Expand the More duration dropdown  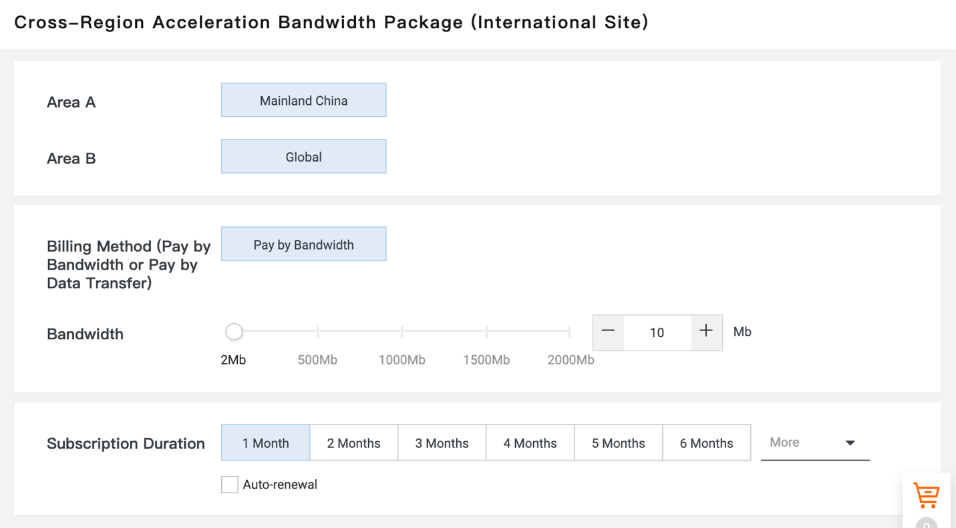814,443
